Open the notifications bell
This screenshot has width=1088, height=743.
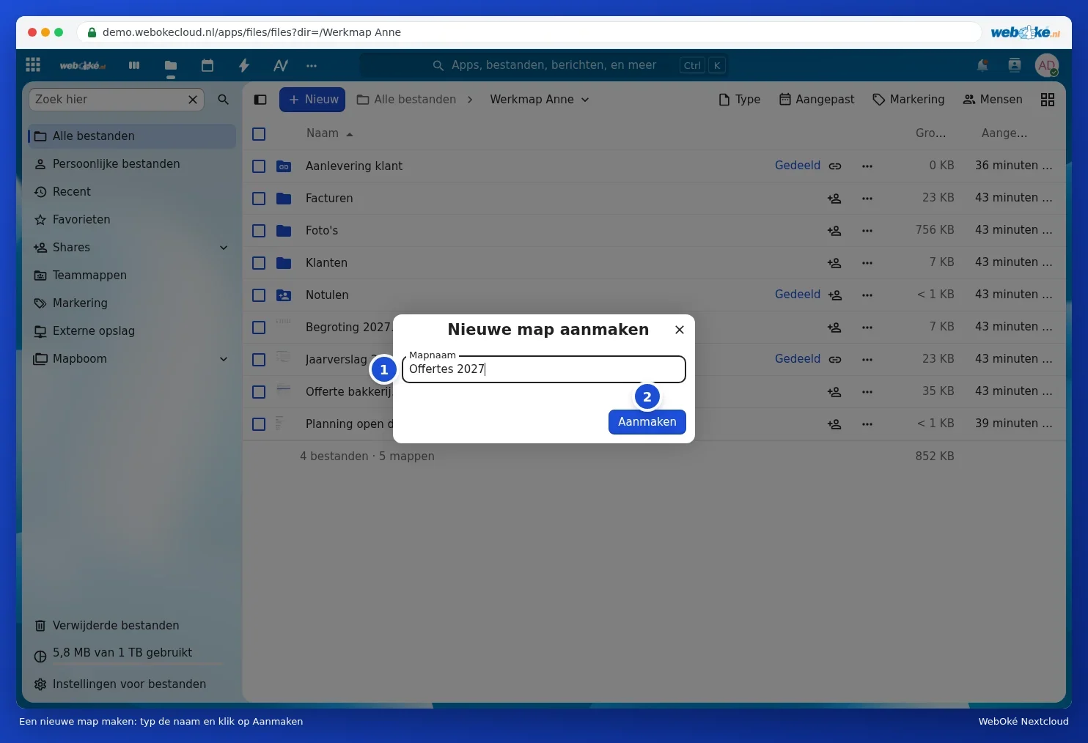982,65
